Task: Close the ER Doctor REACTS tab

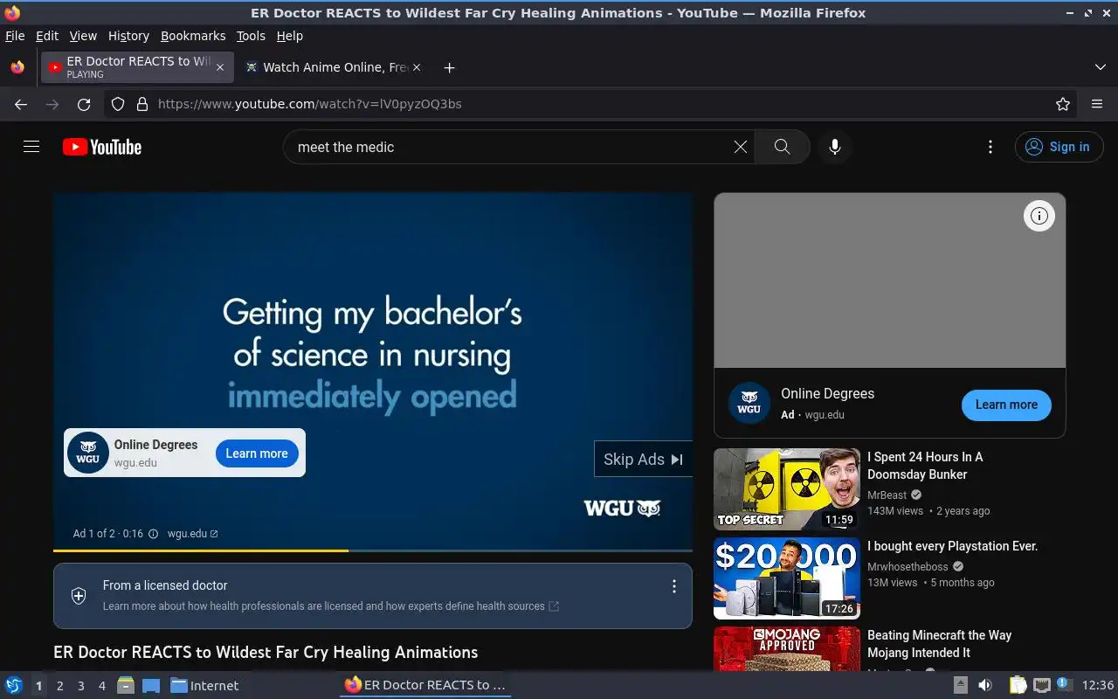Action: [220, 67]
